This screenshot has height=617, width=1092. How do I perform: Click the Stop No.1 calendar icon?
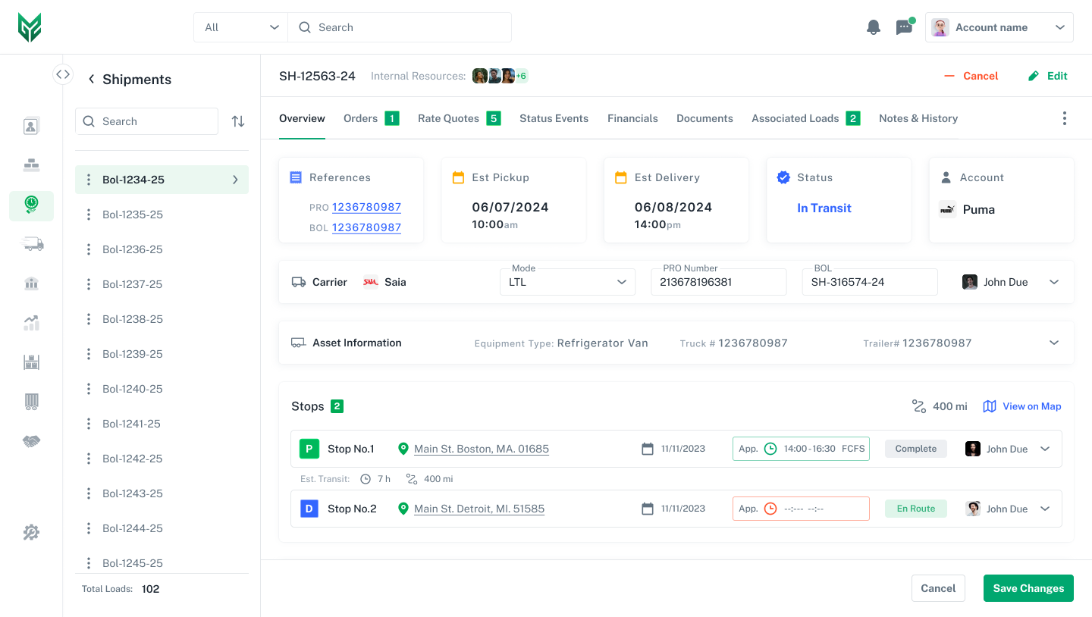click(x=648, y=449)
